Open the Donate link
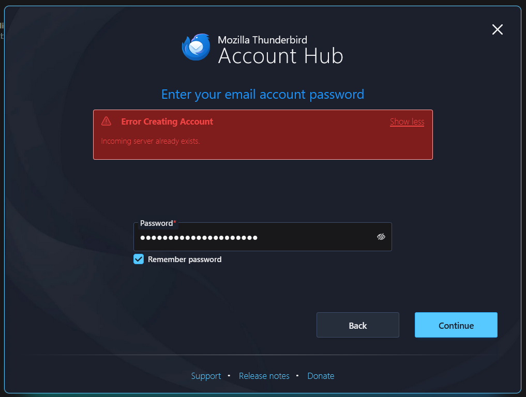Image resolution: width=526 pixels, height=397 pixels. 321,376
